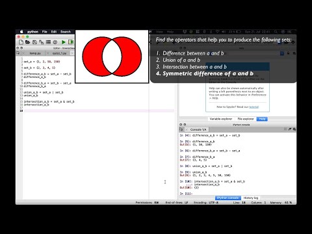This screenshot has height=234, width=312.
Task: Click the console edit pencil icon
Action: point(290,129)
